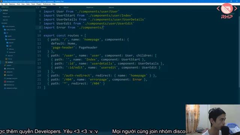240x135 pixels.
Task: Click the package-lock.json file icon
Action: 5,78
